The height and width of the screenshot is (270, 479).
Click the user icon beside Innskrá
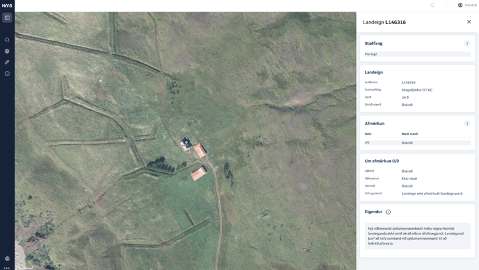(x=460, y=5)
